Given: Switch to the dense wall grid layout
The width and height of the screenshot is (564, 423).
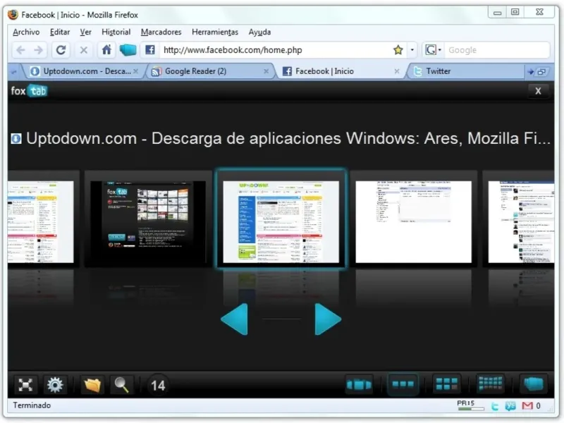Looking at the screenshot, I should (x=490, y=384).
